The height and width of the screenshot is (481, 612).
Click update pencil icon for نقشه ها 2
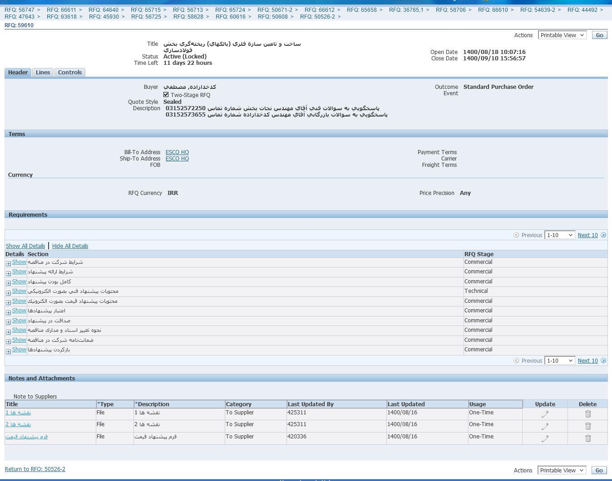click(x=545, y=426)
